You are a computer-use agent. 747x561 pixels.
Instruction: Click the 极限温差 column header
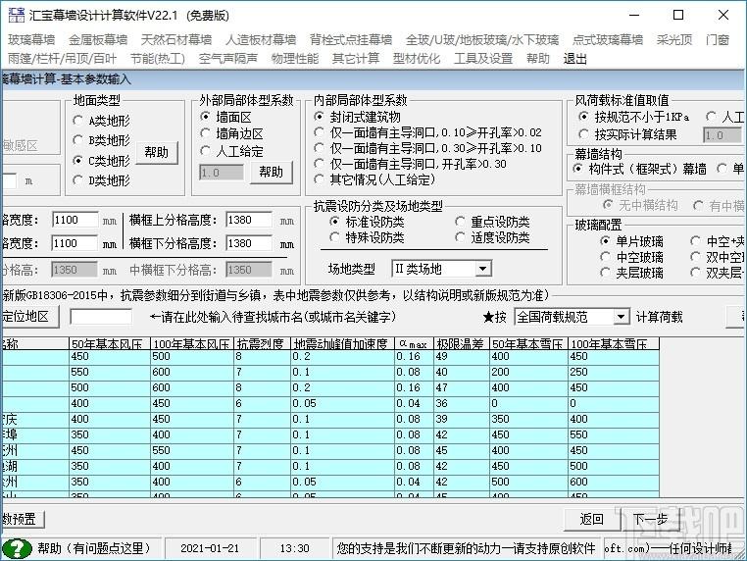(x=461, y=343)
